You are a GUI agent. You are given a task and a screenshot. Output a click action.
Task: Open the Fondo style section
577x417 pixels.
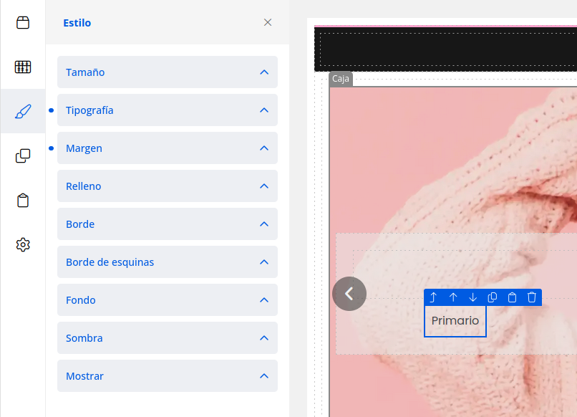168,300
